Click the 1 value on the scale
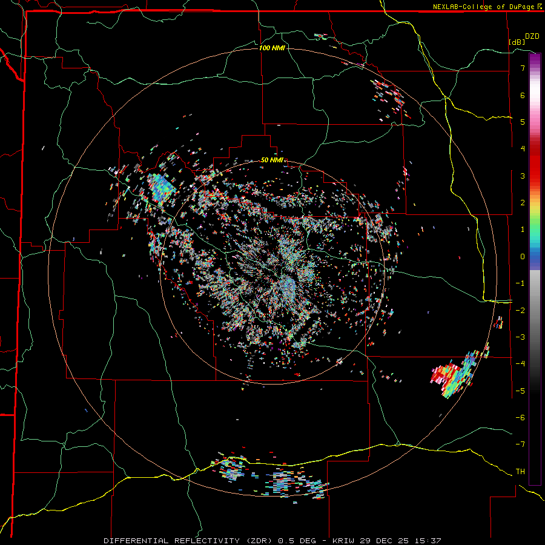The image size is (545, 545). pyautogui.click(x=523, y=230)
